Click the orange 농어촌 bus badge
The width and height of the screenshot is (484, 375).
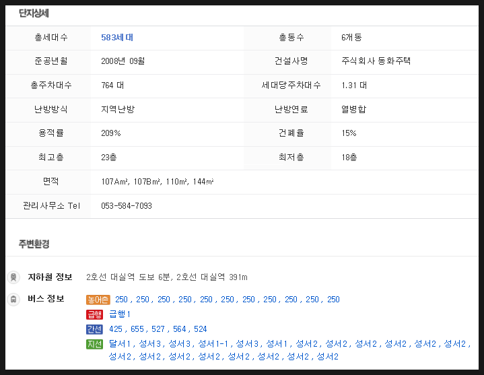click(98, 300)
